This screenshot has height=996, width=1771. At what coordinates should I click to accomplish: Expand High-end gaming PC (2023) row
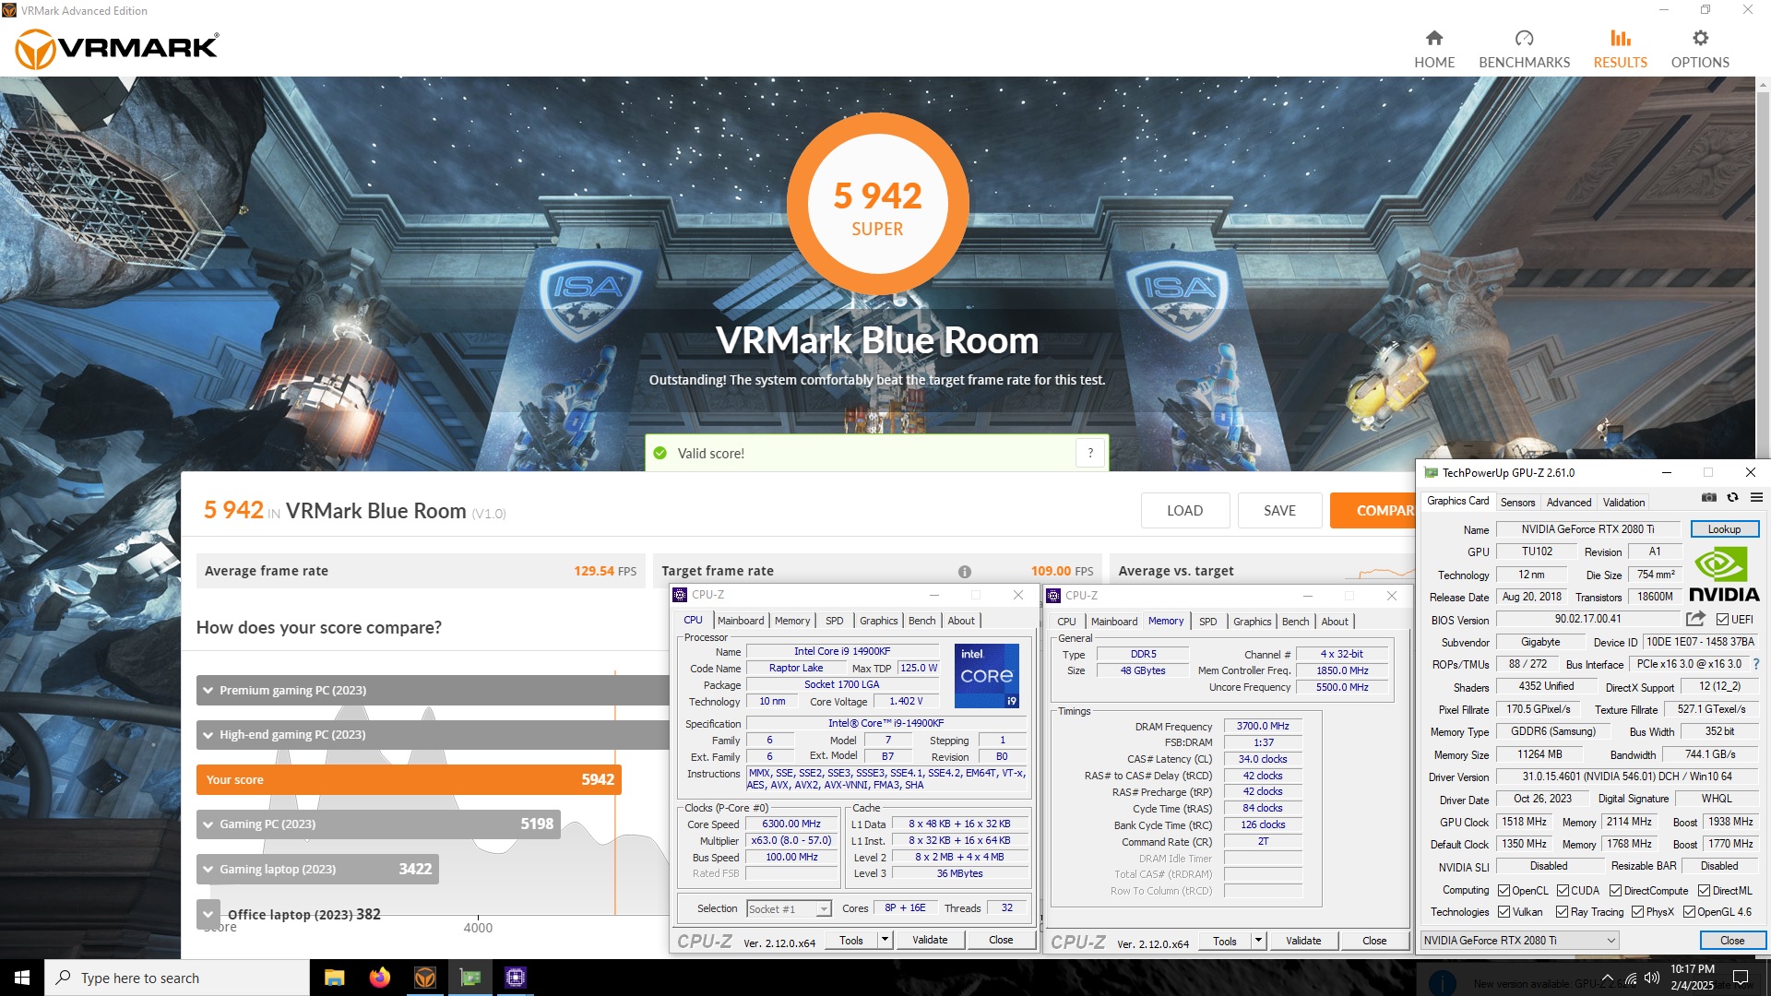[x=208, y=735]
